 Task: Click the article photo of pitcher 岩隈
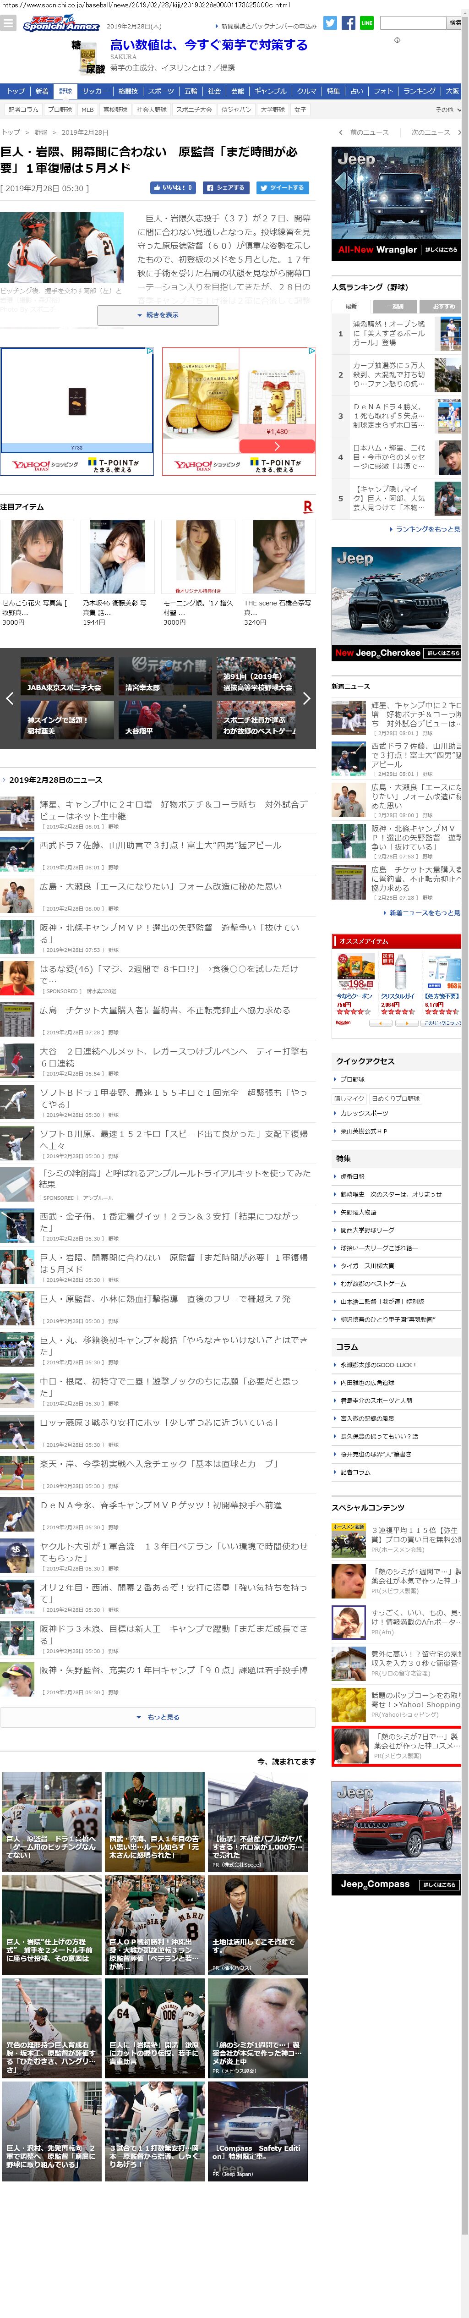coord(61,248)
